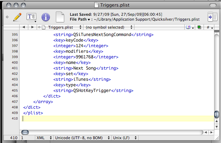Go to previous document arrow
The image size is (221, 143).
pos(23,27)
